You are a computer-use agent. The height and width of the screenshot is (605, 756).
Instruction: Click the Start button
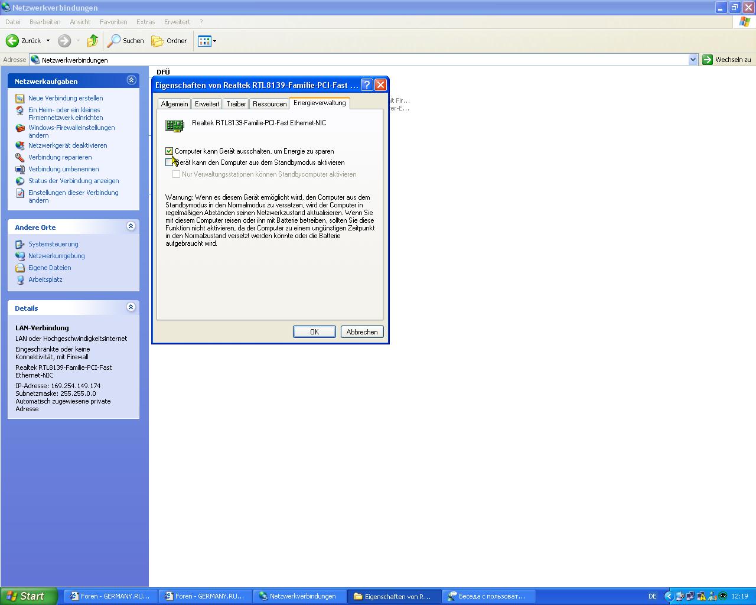point(28,596)
